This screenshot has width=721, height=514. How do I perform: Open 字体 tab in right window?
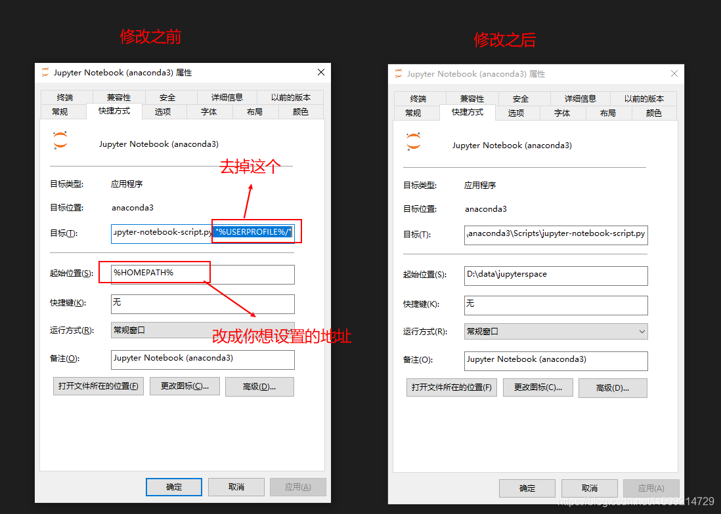pos(563,113)
